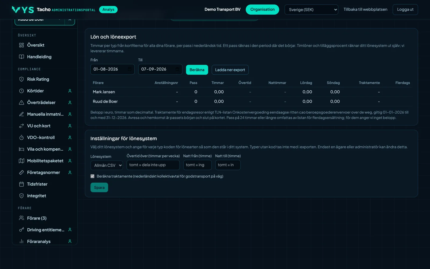Click the Vila och kompensation bed icon

click(21, 149)
